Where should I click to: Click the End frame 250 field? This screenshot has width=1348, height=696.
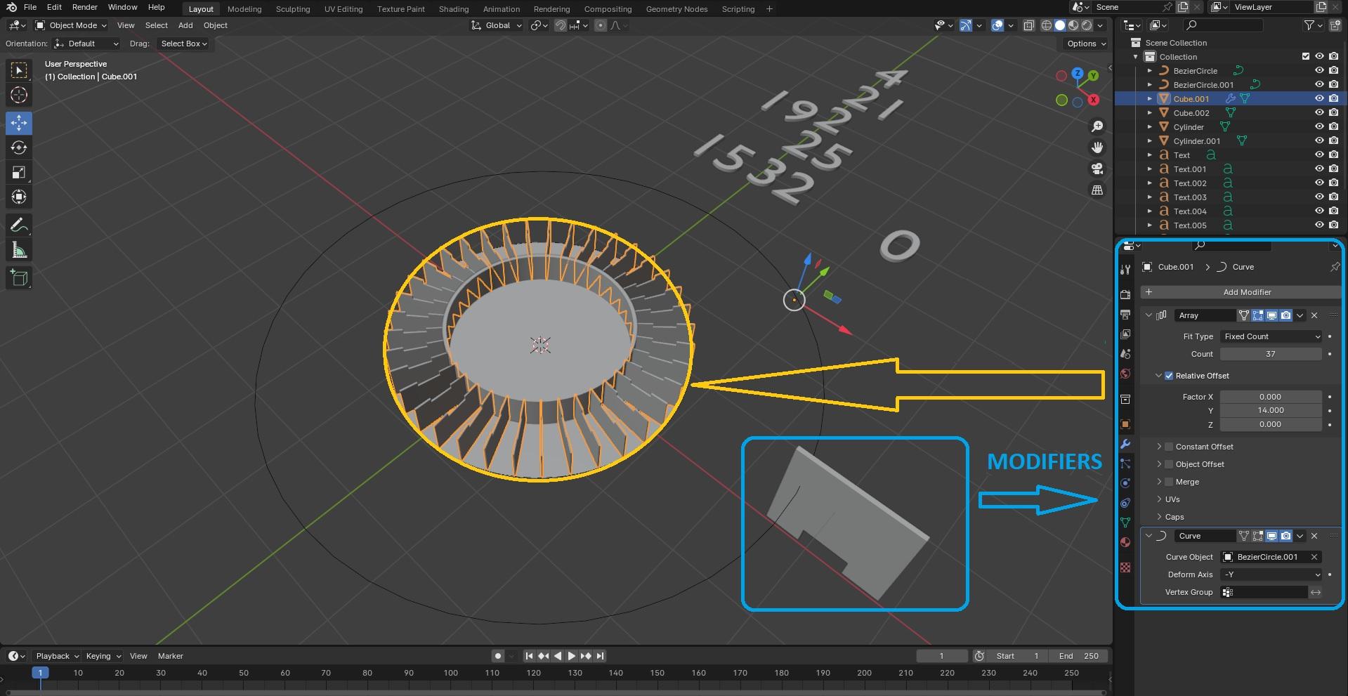1079,656
